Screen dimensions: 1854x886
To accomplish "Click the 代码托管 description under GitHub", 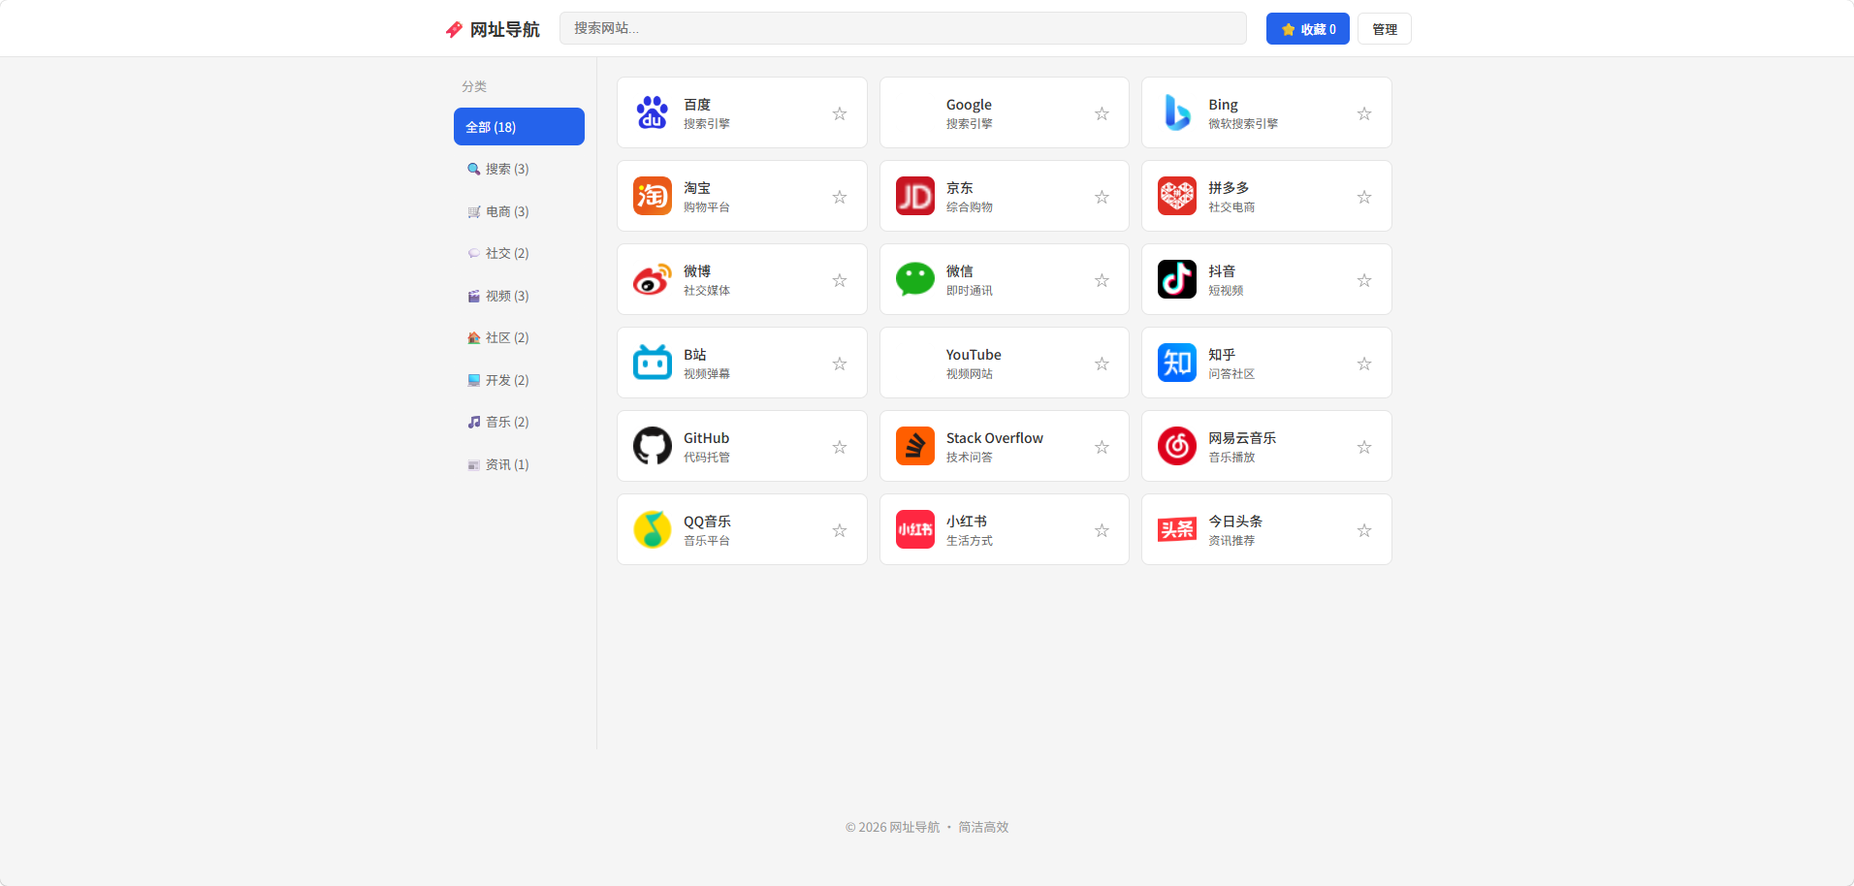I will tap(707, 458).
